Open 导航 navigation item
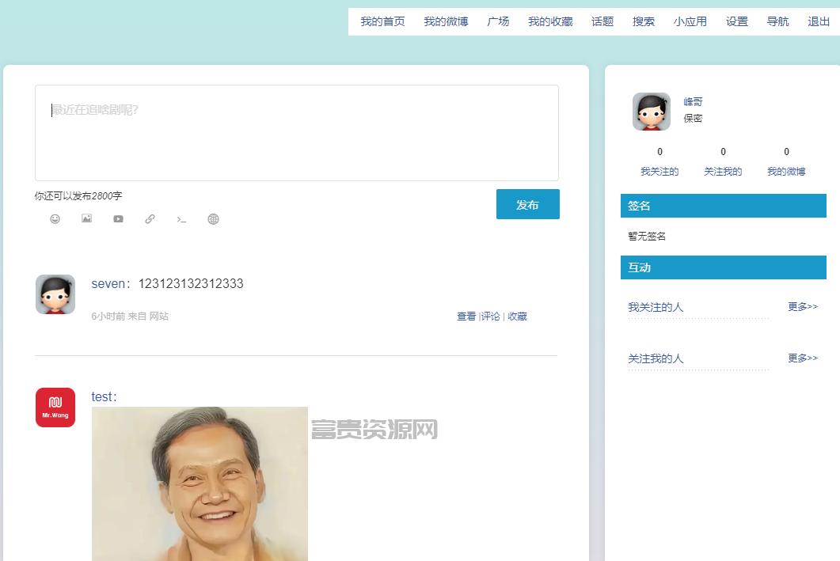This screenshot has width=840, height=561. click(x=778, y=21)
